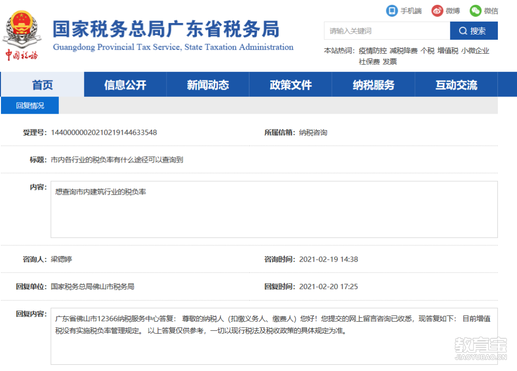Click acceptance number 144000000202102191446​33548
The image size is (517, 371).
click(104, 132)
